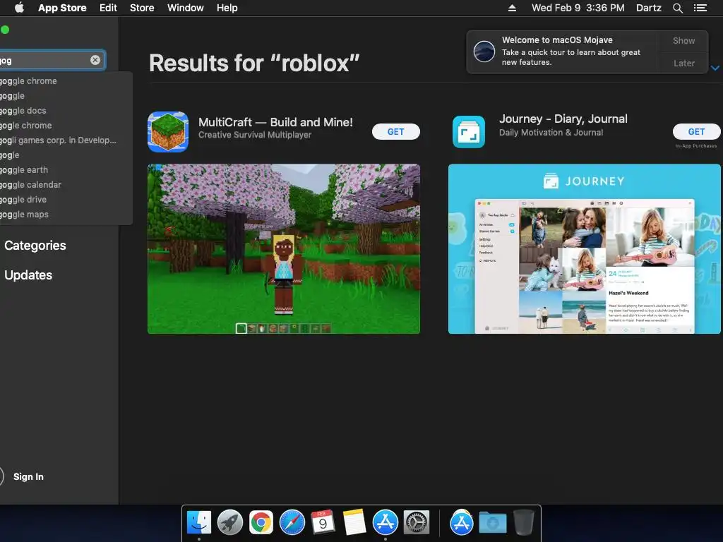
Task: Open the Dartz user menu
Action: [x=648, y=8]
